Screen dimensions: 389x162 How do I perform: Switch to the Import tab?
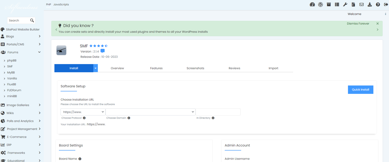click(273, 68)
